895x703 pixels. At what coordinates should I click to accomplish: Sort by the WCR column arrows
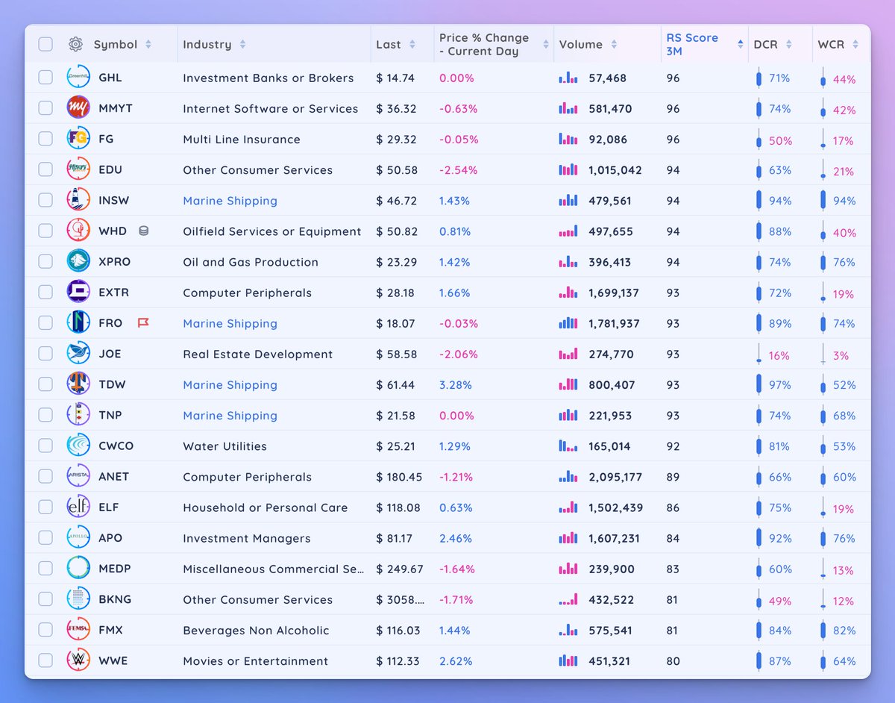pyautogui.click(x=855, y=45)
